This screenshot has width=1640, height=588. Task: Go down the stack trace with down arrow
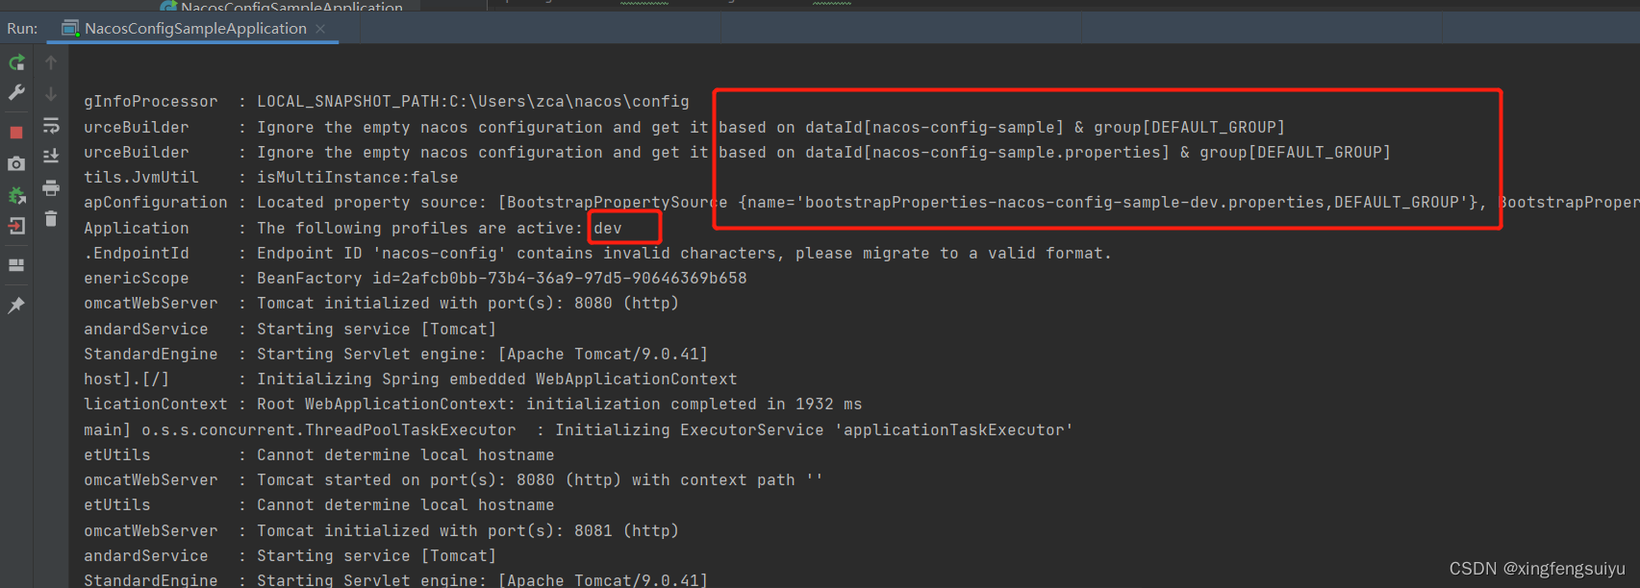coord(51,94)
